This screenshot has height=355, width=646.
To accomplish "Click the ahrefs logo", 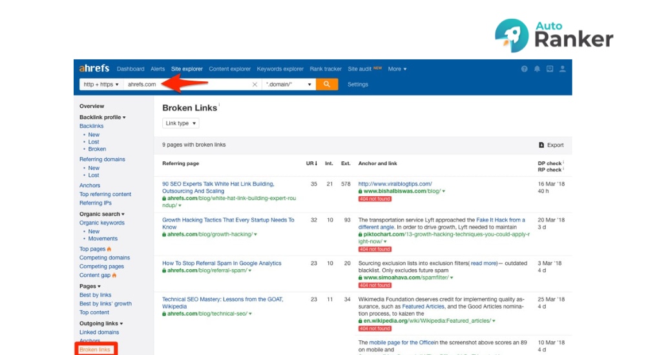I will click(x=94, y=68).
